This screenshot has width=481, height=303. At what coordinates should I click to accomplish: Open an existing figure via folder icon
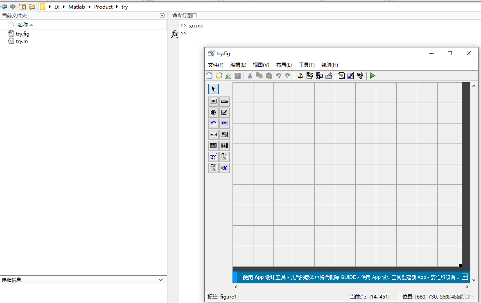point(219,76)
